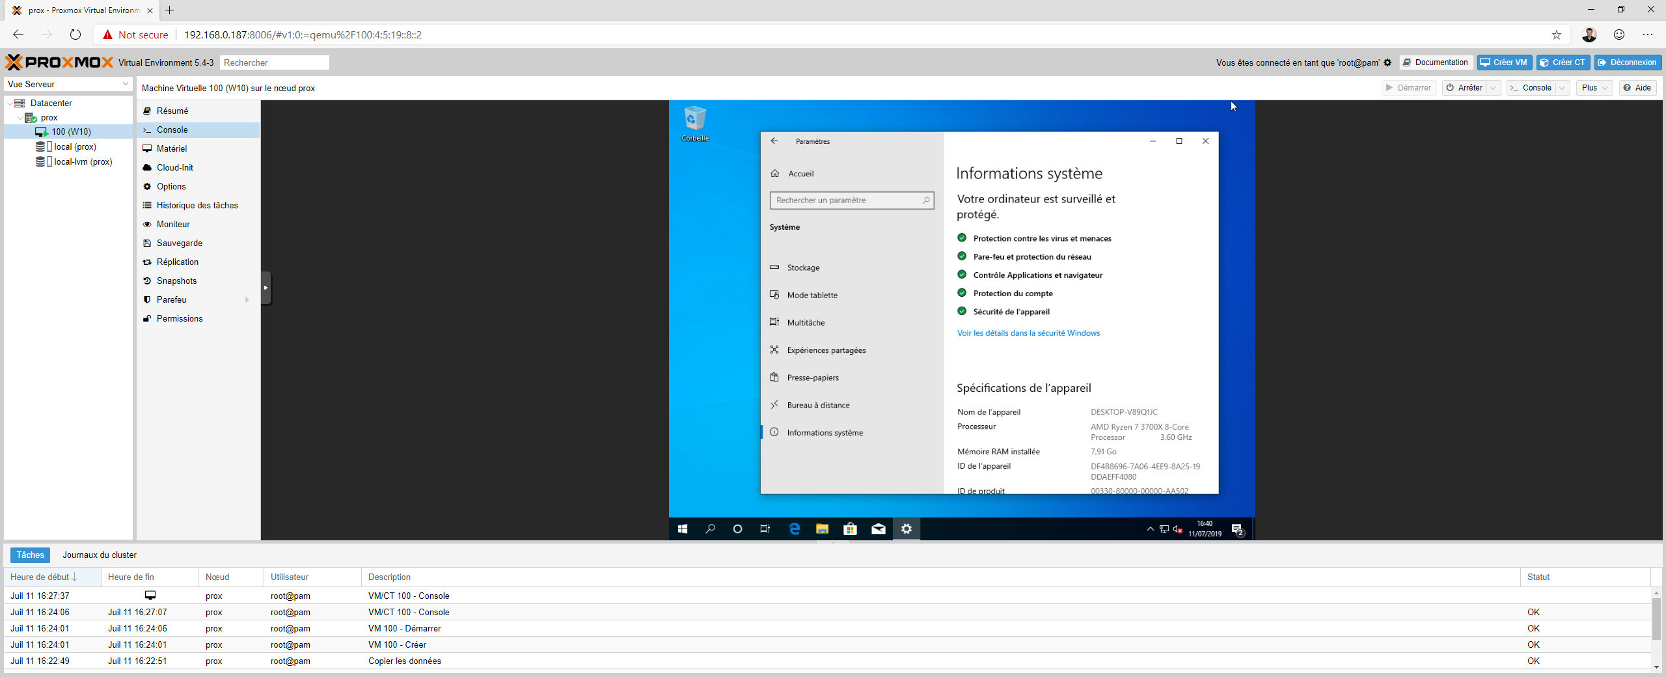Open Historique des tâches

coord(197,205)
